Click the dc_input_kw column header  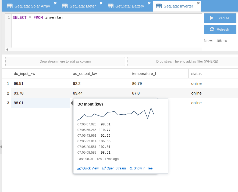[40, 74]
